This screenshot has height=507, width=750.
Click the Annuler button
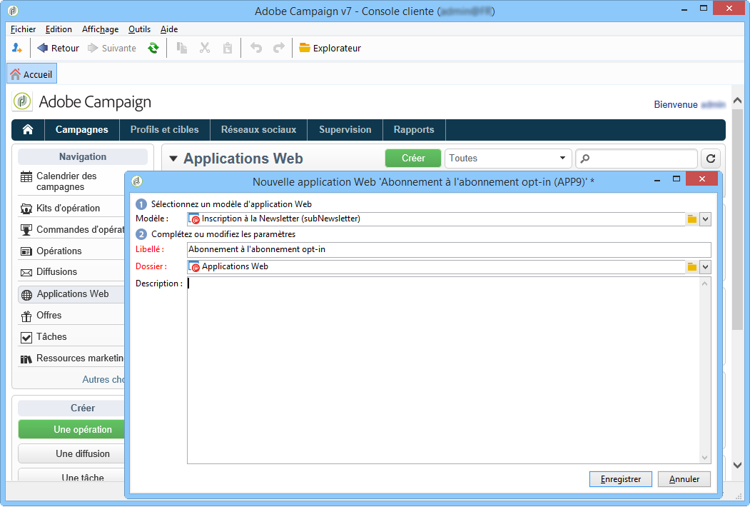coord(684,479)
